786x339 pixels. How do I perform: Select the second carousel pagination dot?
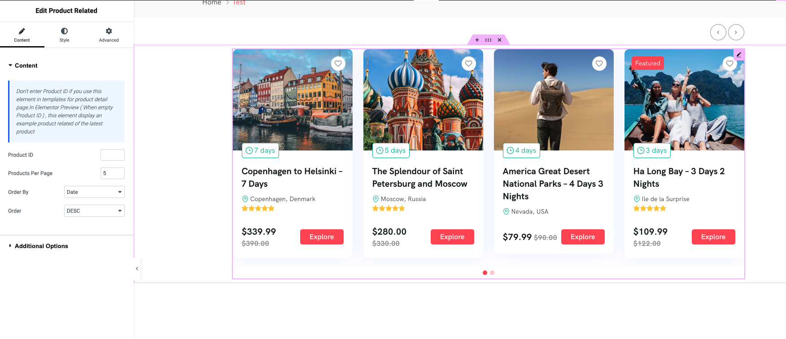coord(492,273)
